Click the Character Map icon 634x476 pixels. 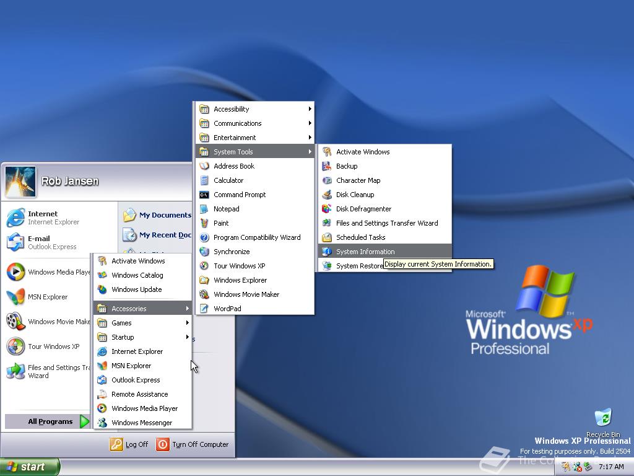(327, 180)
